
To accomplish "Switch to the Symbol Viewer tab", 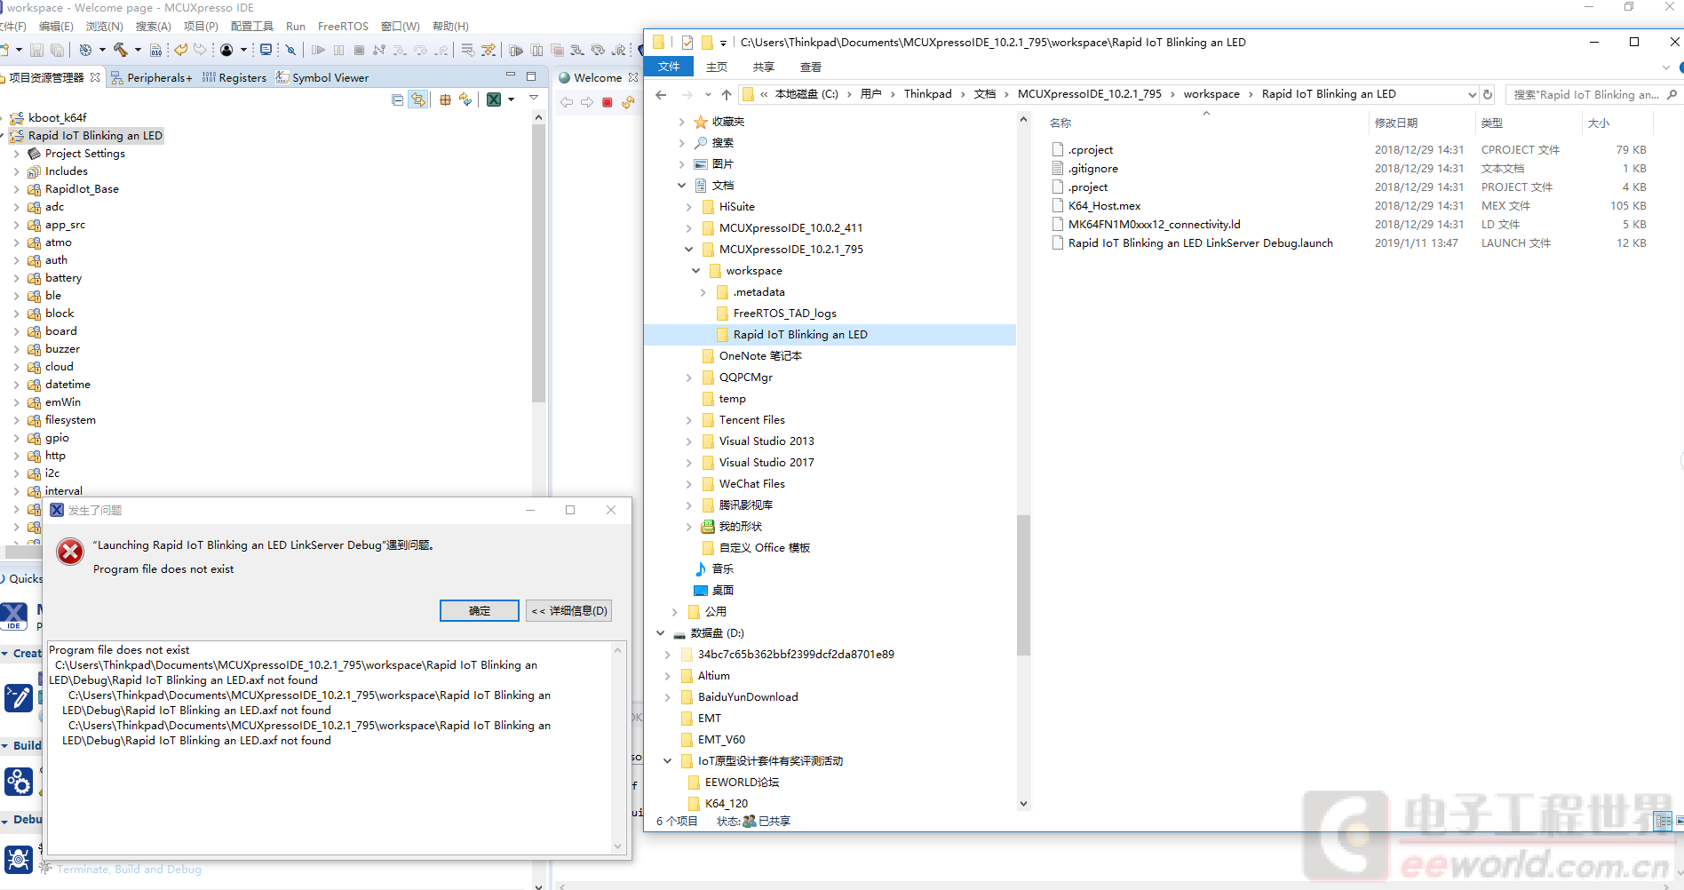I will [x=322, y=78].
